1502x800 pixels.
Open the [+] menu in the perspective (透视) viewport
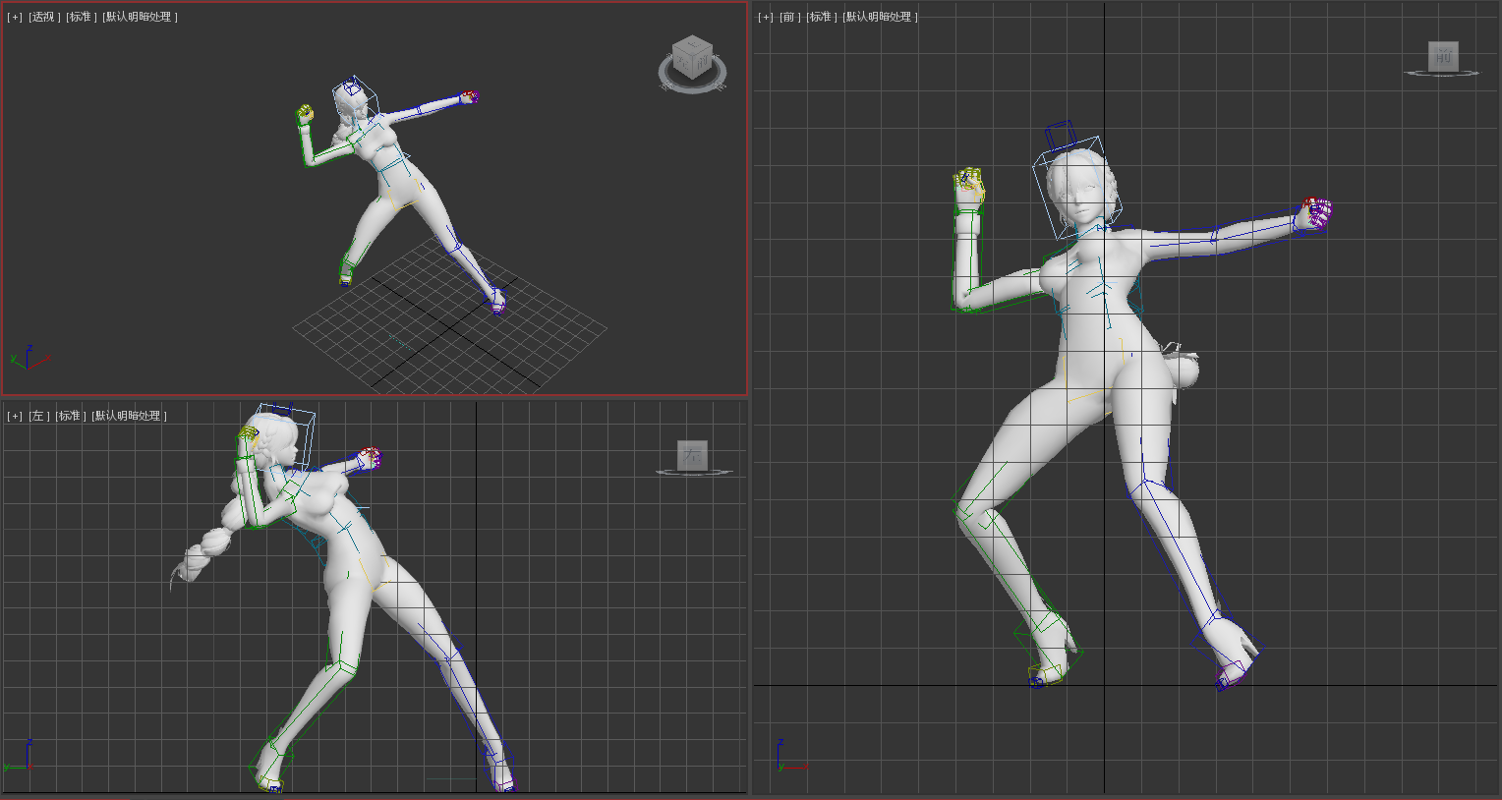(x=15, y=17)
